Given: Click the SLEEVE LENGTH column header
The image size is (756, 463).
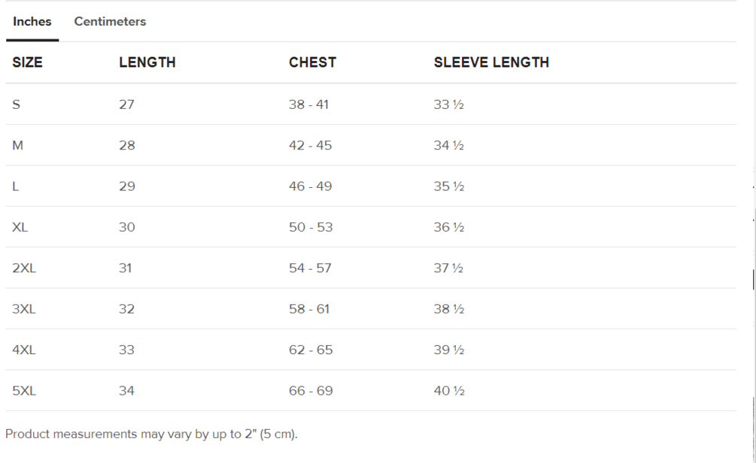Looking at the screenshot, I should (491, 63).
